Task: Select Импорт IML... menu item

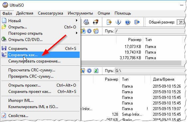Action: [x=41, y=101]
